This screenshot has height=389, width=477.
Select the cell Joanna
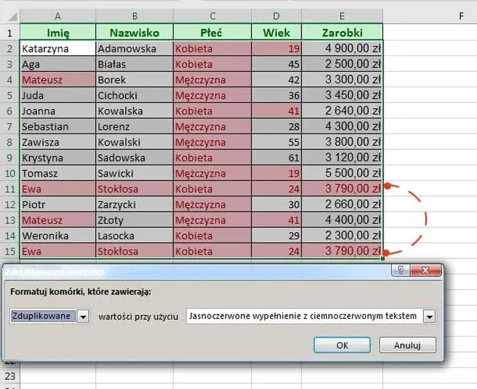[x=58, y=111]
